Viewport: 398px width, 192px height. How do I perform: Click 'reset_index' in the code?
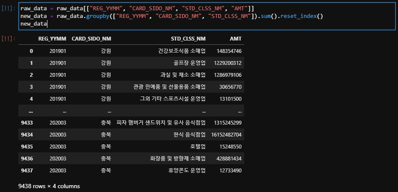coord(298,16)
